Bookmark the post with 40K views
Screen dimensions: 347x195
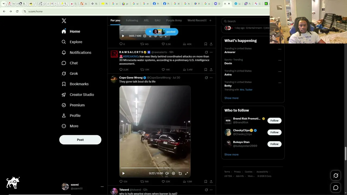pyautogui.click(x=206, y=44)
